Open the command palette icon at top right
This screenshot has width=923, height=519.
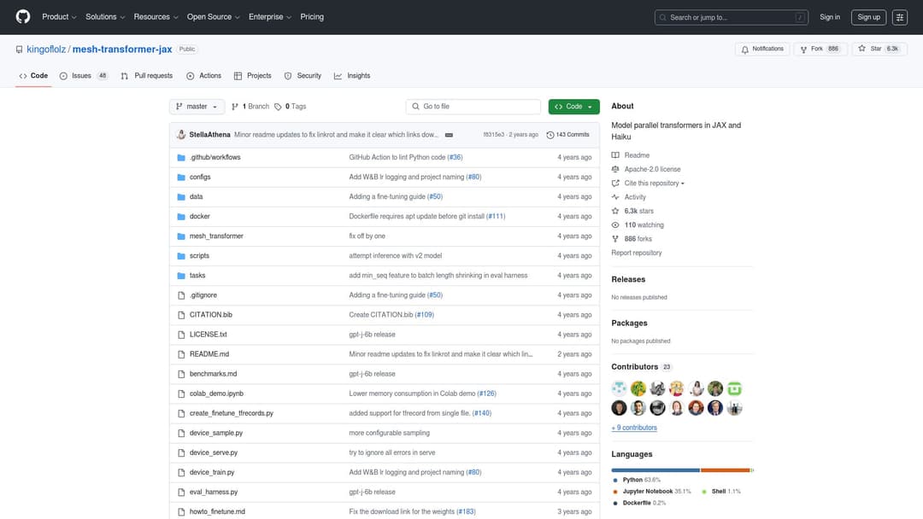pyautogui.click(x=900, y=17)
